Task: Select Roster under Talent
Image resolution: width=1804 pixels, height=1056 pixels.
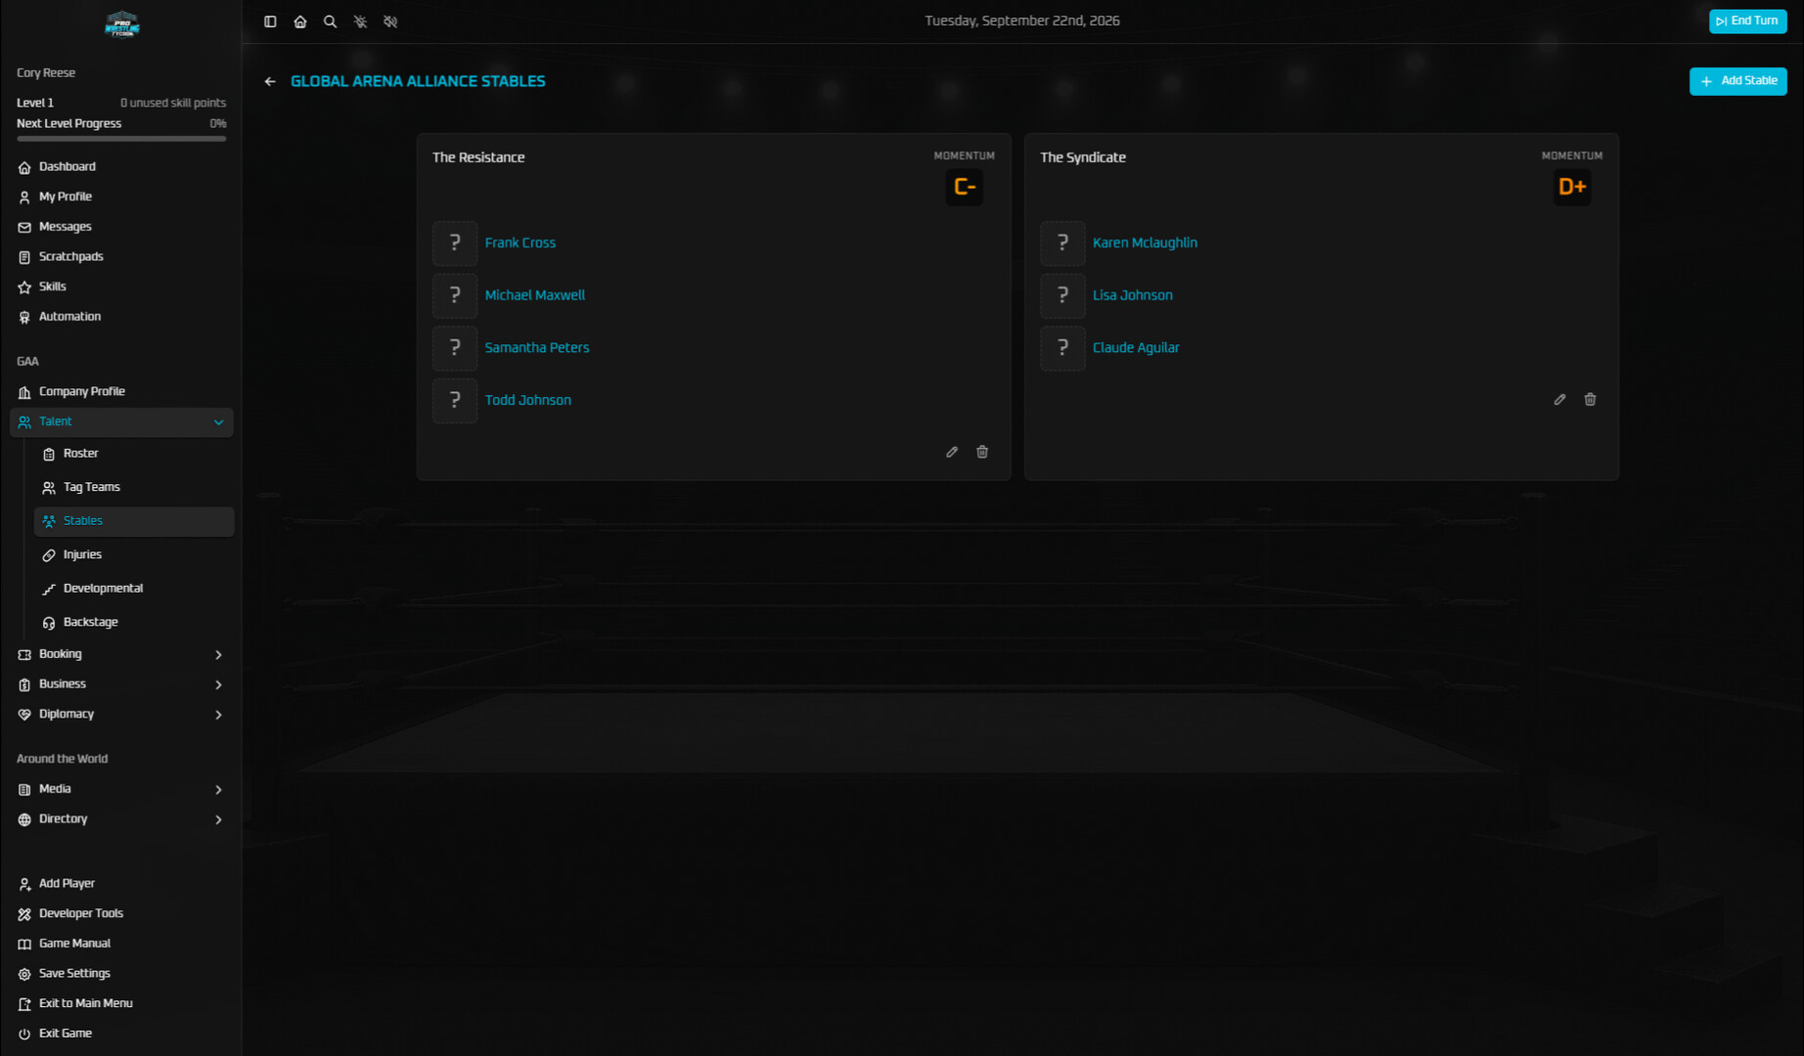Action: tap(134, 454)
